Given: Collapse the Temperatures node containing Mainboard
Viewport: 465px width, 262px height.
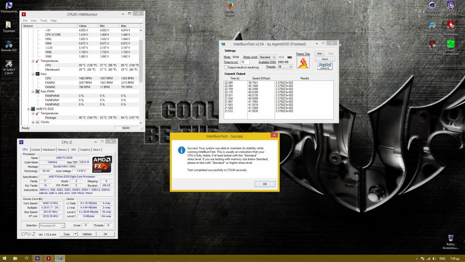Looking at the screenshot, I should [x=33, y=61].
